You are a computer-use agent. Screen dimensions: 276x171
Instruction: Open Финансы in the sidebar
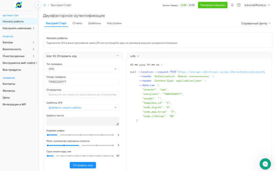coord(9,91)
